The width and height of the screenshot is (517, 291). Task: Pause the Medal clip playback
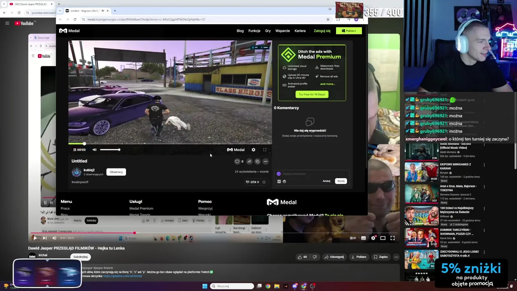click(x=75, y=150)
